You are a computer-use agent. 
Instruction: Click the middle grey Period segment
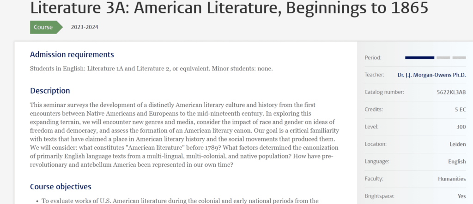[443, 58]
